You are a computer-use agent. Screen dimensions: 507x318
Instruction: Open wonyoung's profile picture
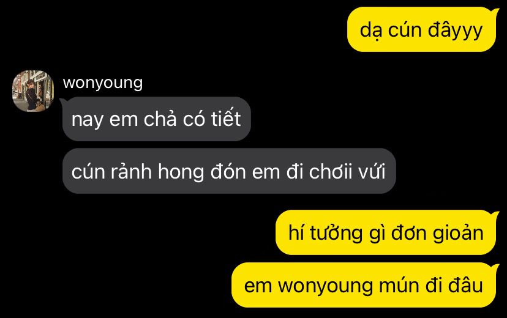pos(33,91)
